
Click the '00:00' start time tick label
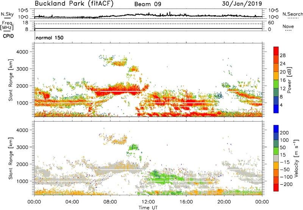(34, 202)
